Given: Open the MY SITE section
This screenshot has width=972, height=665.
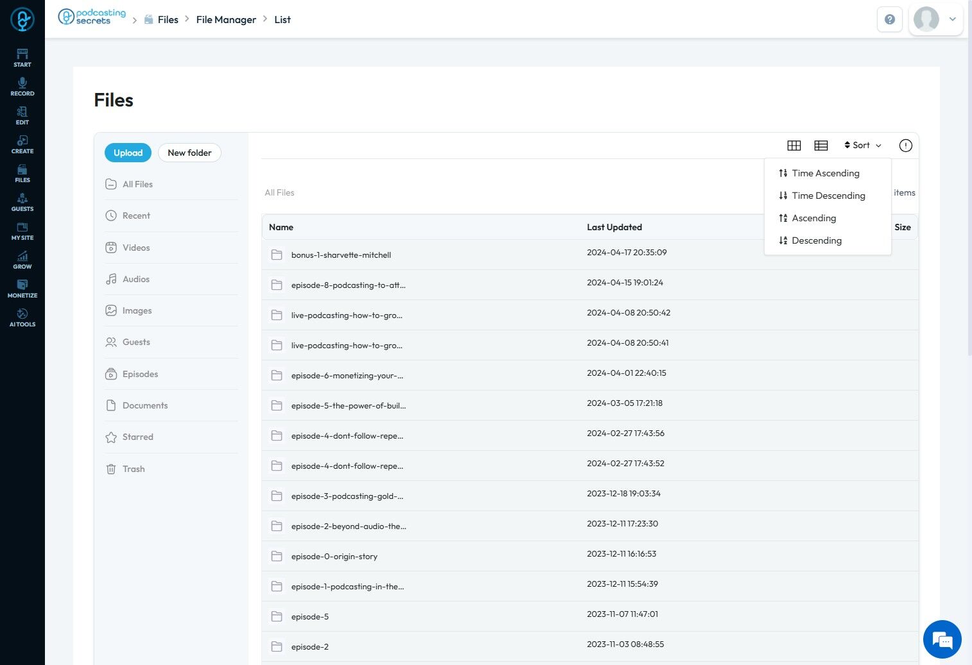Looking at the screenshot, I should tap(22, 231).
